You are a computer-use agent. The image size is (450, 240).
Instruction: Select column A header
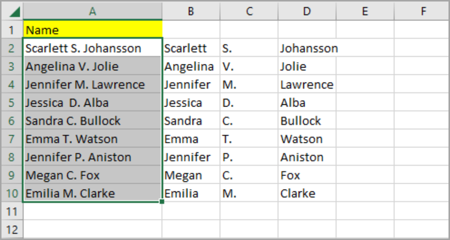coord(93,11)
